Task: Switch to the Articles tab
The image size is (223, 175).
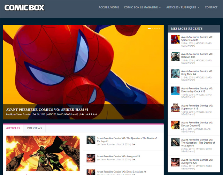Action: tap(13, 128)
